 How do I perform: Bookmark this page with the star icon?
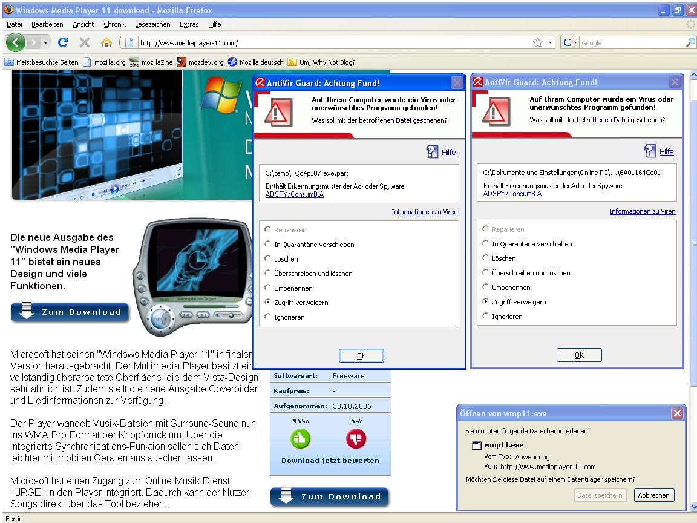(x=538, y=43)
